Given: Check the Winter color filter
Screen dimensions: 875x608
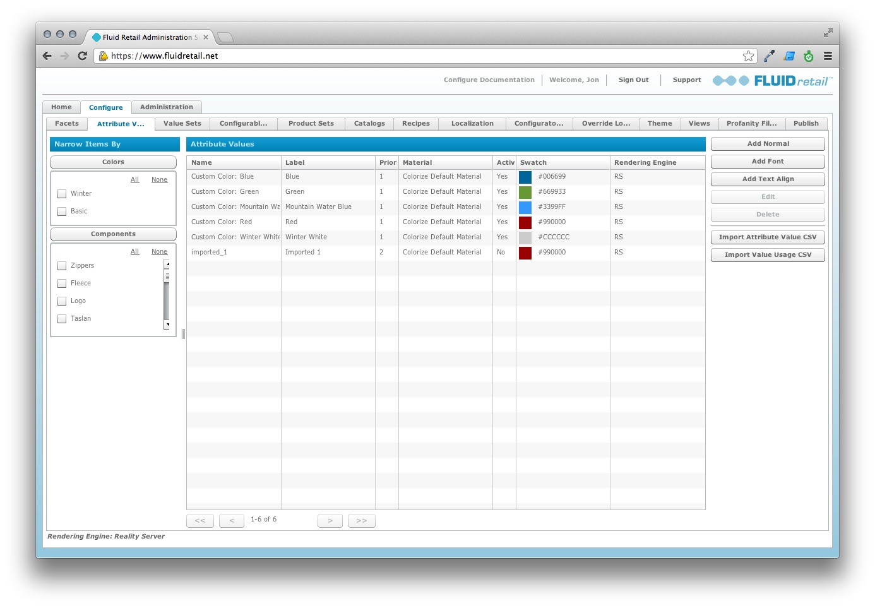Looking at the screenshot, I should 62,193.
